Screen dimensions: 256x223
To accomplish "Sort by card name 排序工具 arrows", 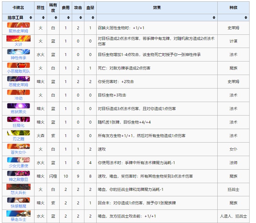I will [x=31, y=17].
